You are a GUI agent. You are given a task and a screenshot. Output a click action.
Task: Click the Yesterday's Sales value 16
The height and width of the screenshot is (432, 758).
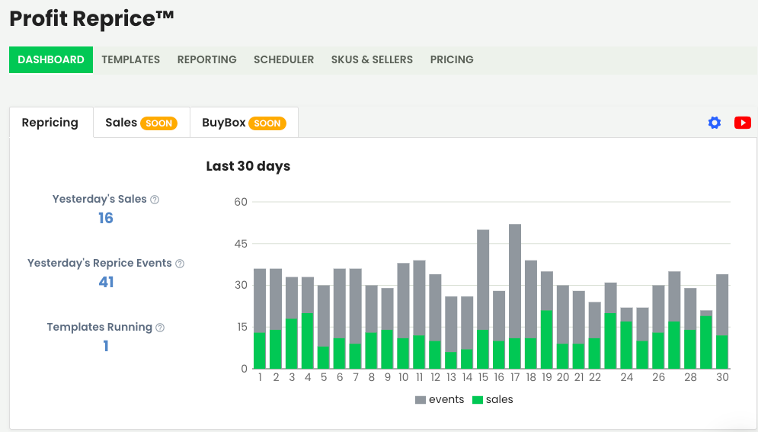(x=106, y=218)
